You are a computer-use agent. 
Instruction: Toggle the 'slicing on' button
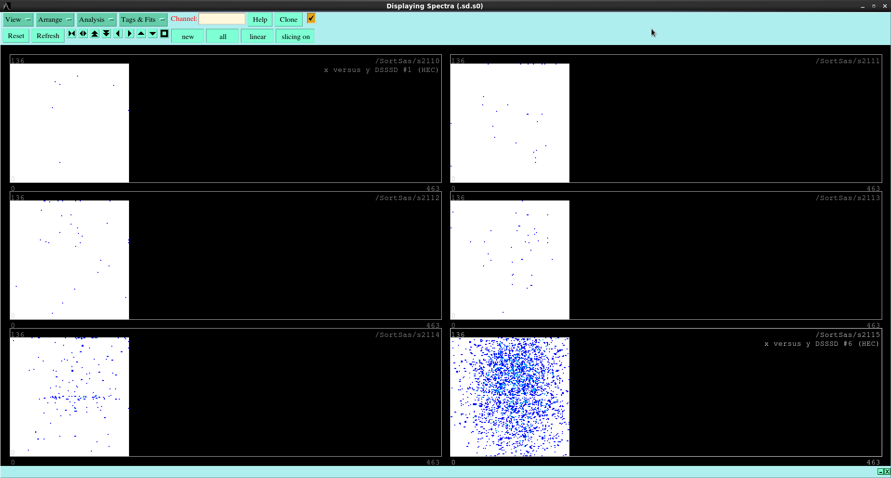pyautogui.click(x=295, y=37)
